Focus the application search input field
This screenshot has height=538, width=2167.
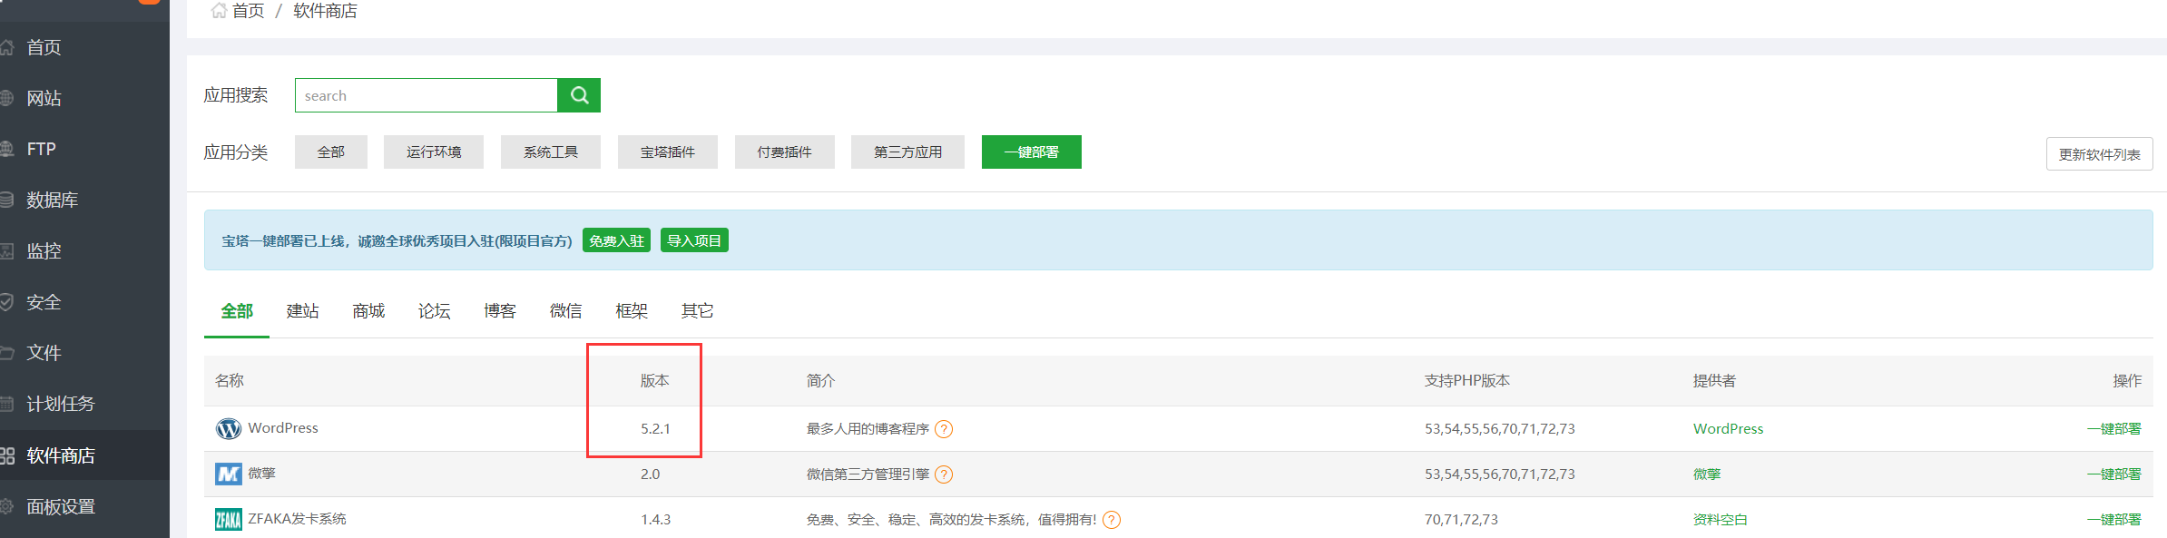pyautogui.click(x=426, y=95)
